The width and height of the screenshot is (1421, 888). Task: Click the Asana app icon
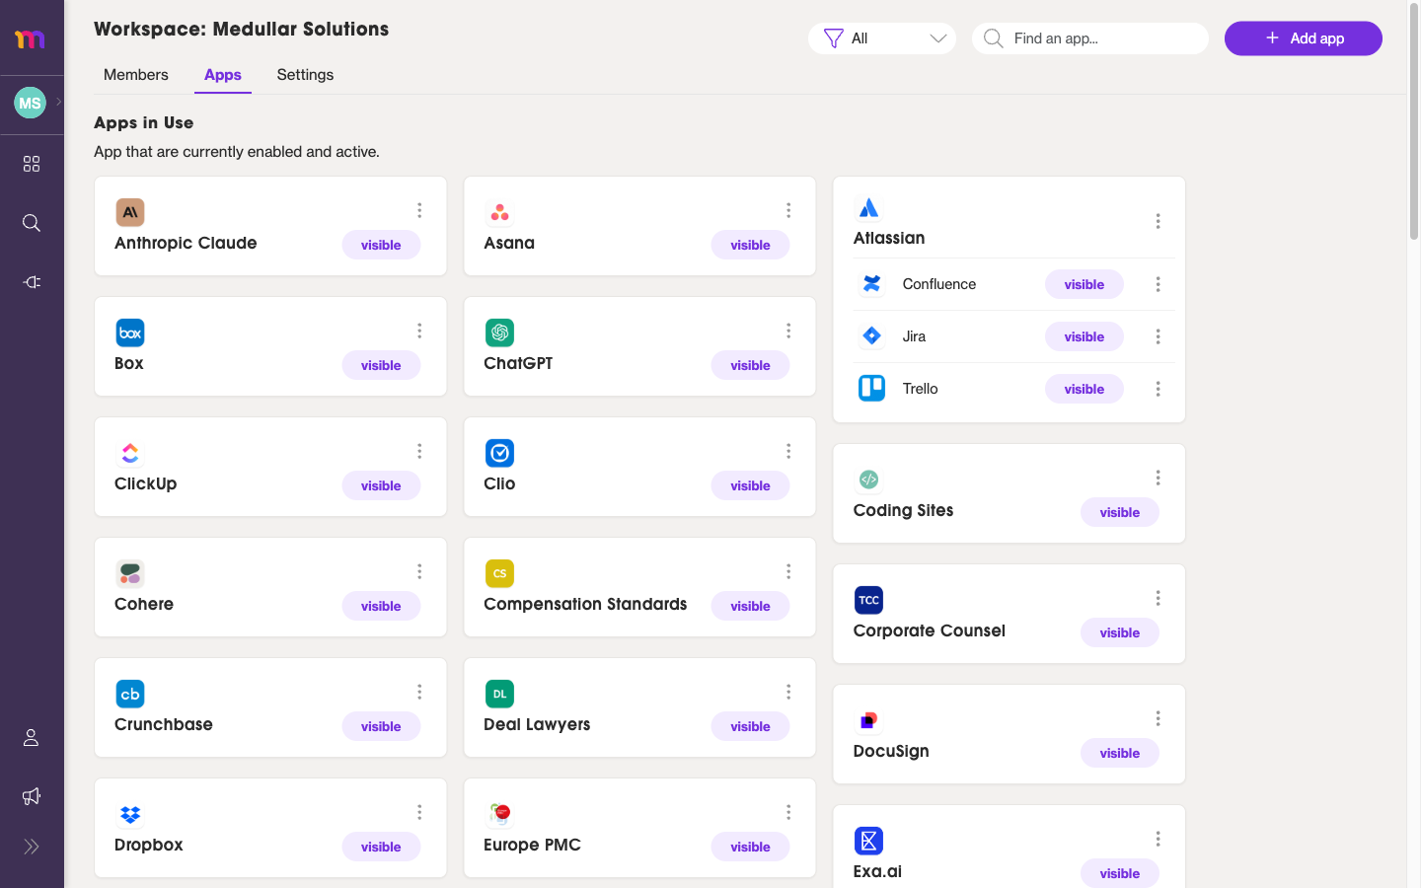(x=499, y=212)
